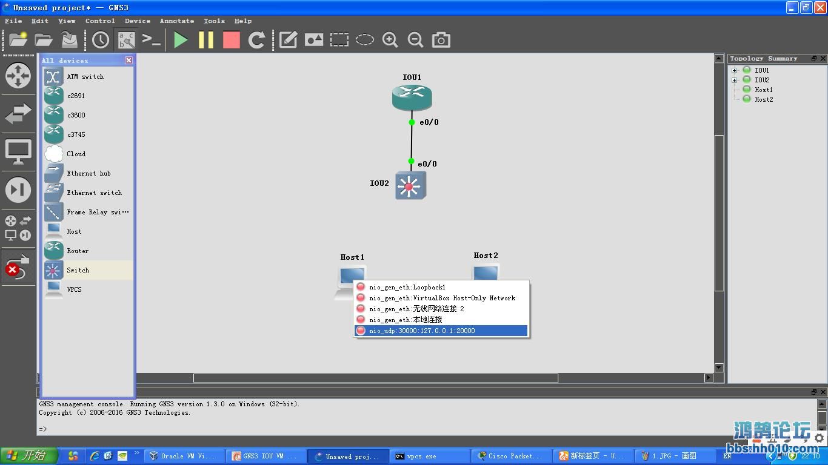Choose nio_gen_eth:Loopback1 interface
This screenshot has height=465, width=828.
(x=441, y=287)
